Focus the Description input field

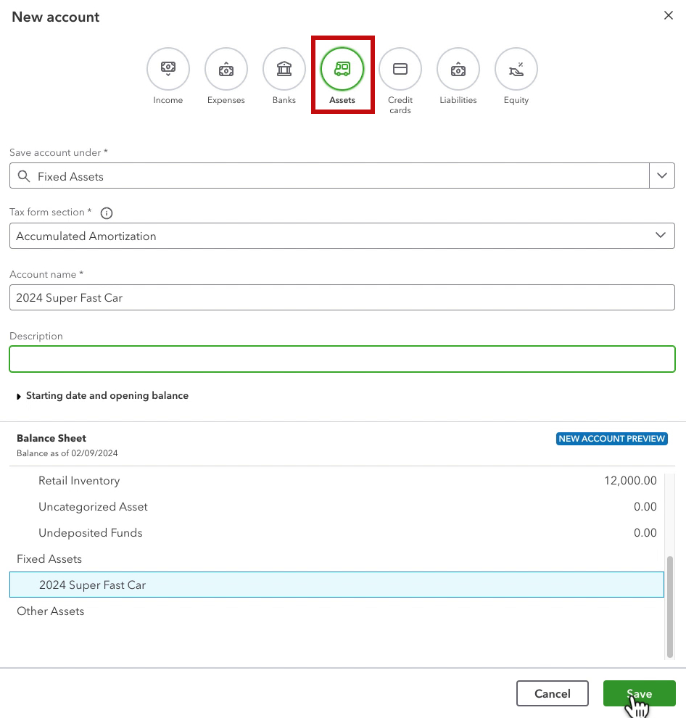(x=342, y=359)
